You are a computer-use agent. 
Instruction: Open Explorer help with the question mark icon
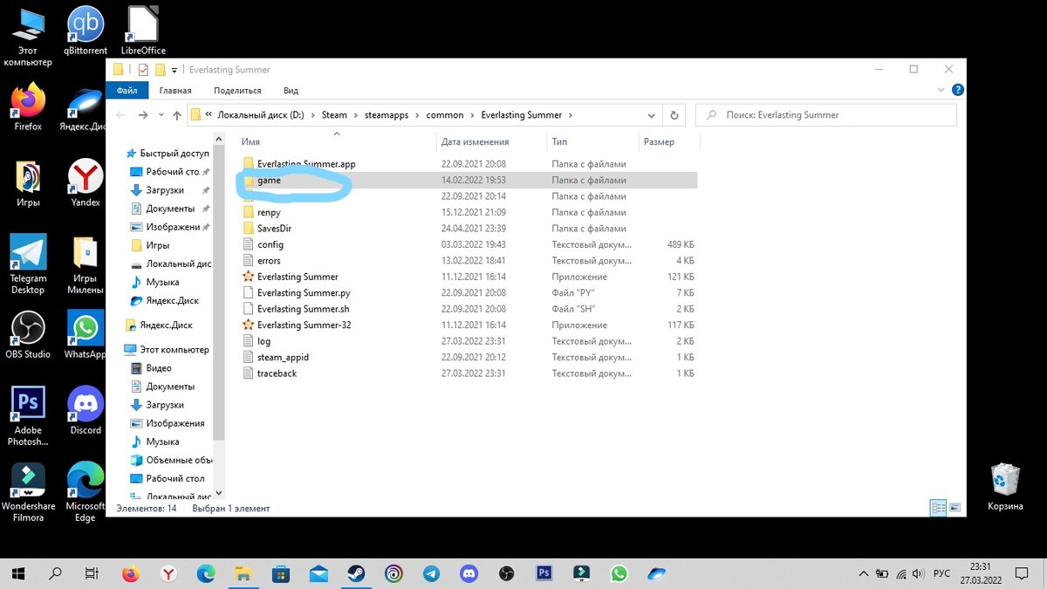[x=958, y=90]
